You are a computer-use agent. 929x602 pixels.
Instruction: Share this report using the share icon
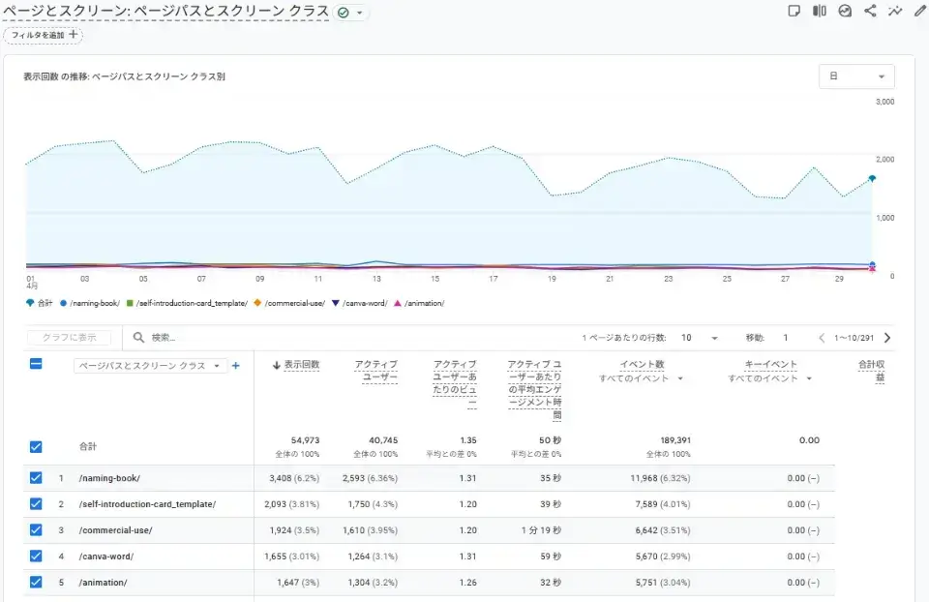(870, 11)
